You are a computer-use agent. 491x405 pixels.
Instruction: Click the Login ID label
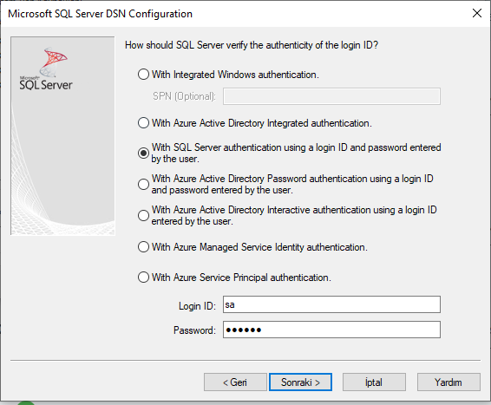[197, 306]
